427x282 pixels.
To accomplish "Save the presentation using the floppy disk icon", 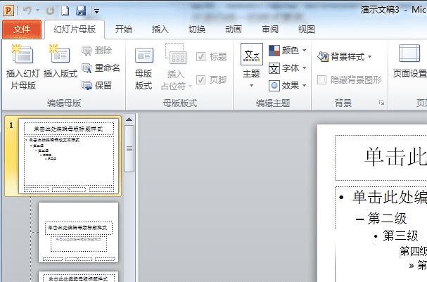I will tap(81, 11).
